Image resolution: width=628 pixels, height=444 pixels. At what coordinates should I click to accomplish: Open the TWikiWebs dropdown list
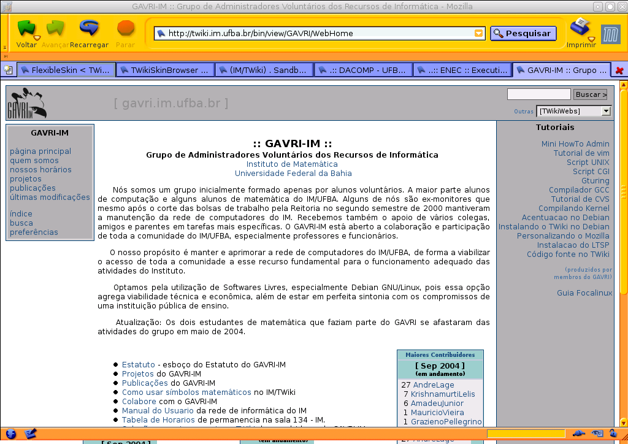(606, 111)
